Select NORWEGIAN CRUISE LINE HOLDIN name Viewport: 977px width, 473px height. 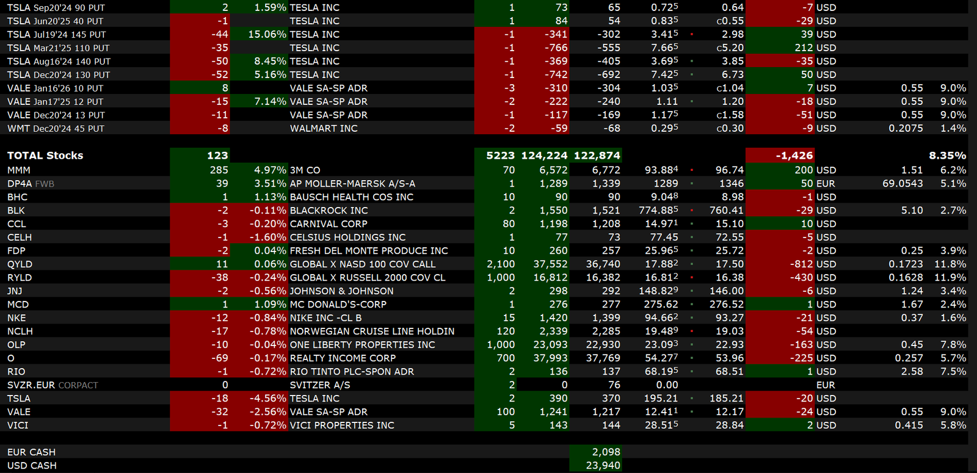click(372, 331)
